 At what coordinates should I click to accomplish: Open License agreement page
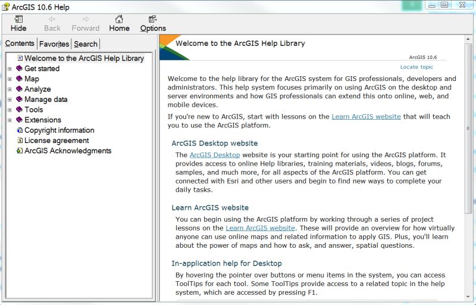pos(57,141)
